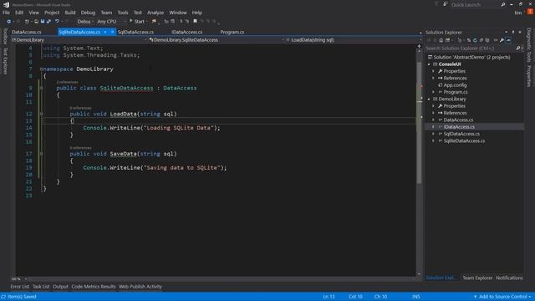Click the bookmark toolbar icon
This screenshot has height=301, width=535.
tap(195, 22)
